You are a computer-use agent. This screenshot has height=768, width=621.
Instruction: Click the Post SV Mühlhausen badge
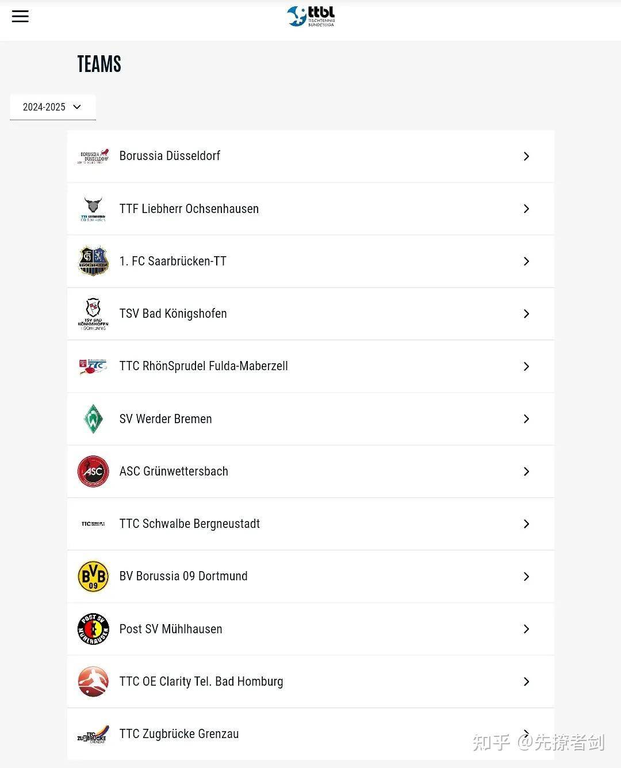[x=93, y=629]
